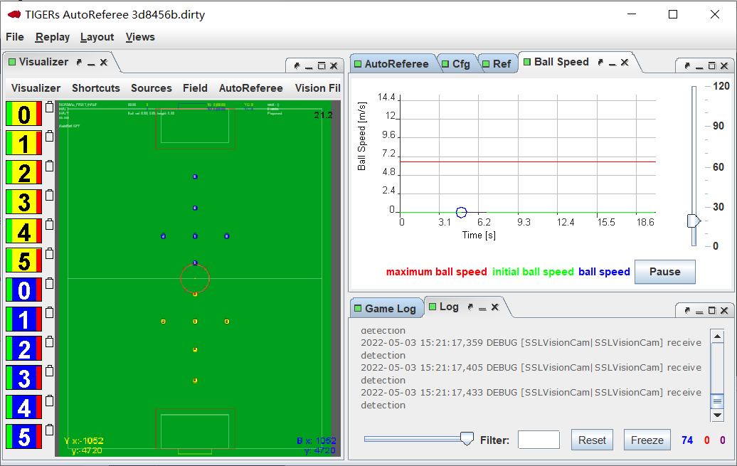Open the Field dropdown menu
This screenshot has width=737, height=466.
click(195, 88)
